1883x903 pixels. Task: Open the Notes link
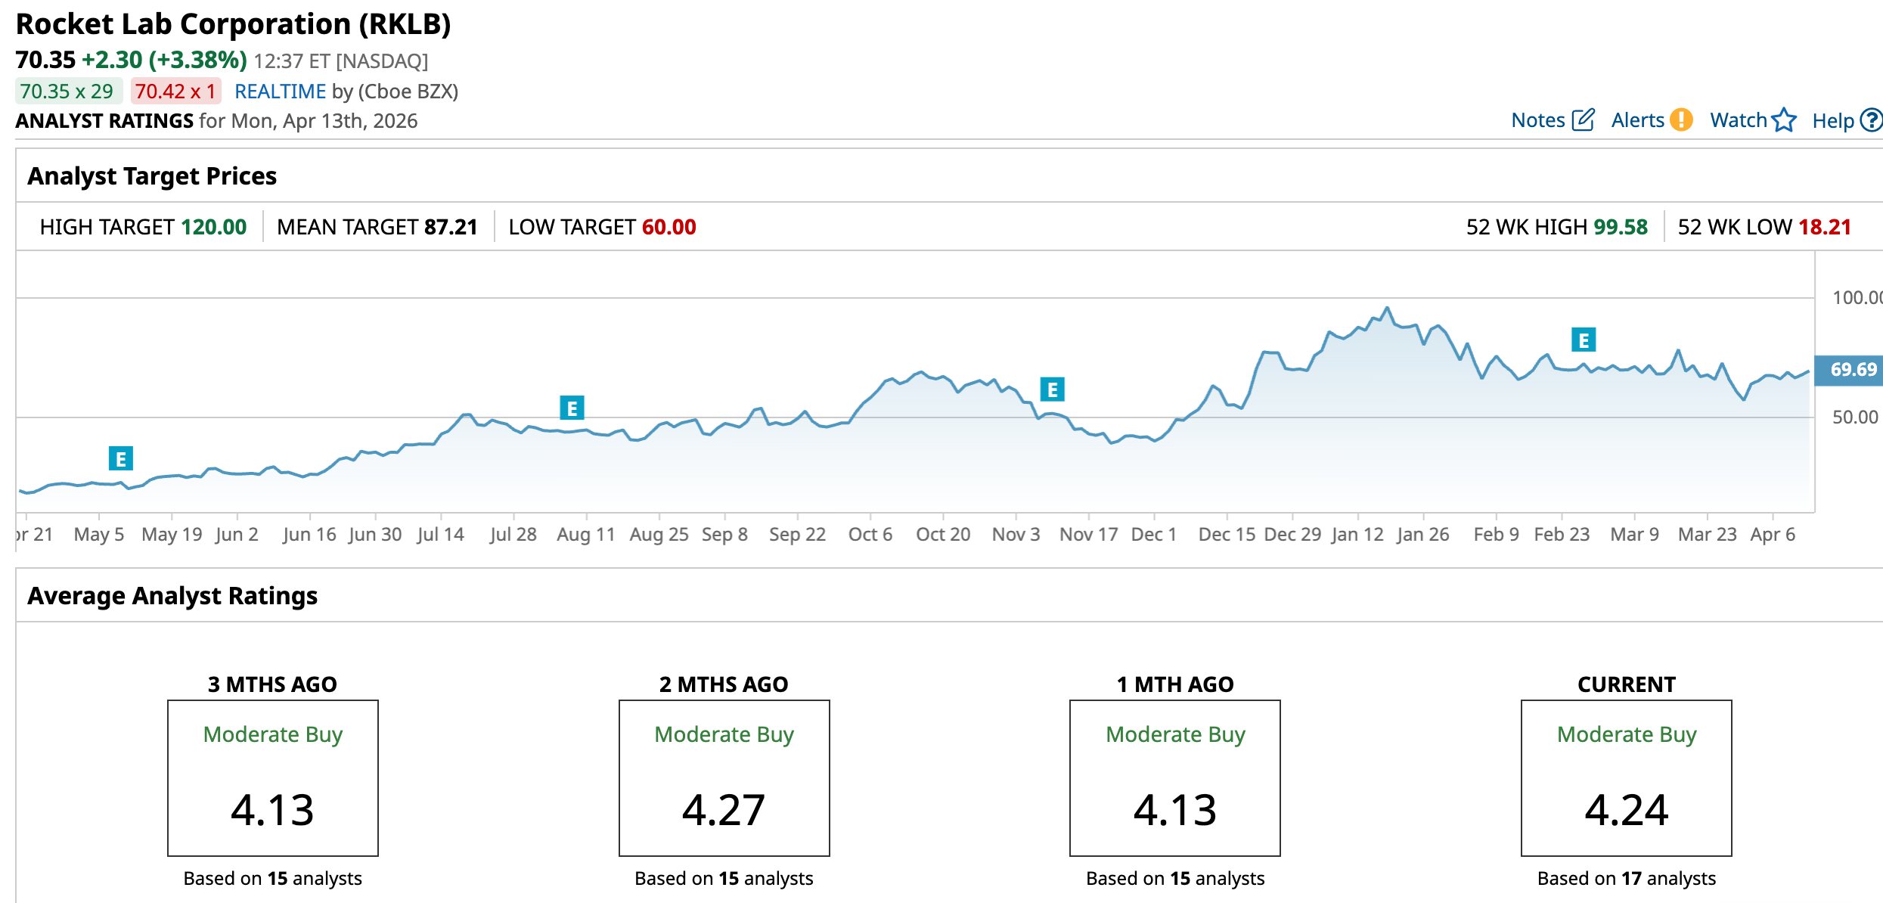[1537, 120]
